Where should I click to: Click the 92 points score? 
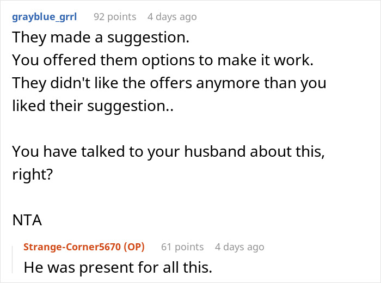click(115, 17)
